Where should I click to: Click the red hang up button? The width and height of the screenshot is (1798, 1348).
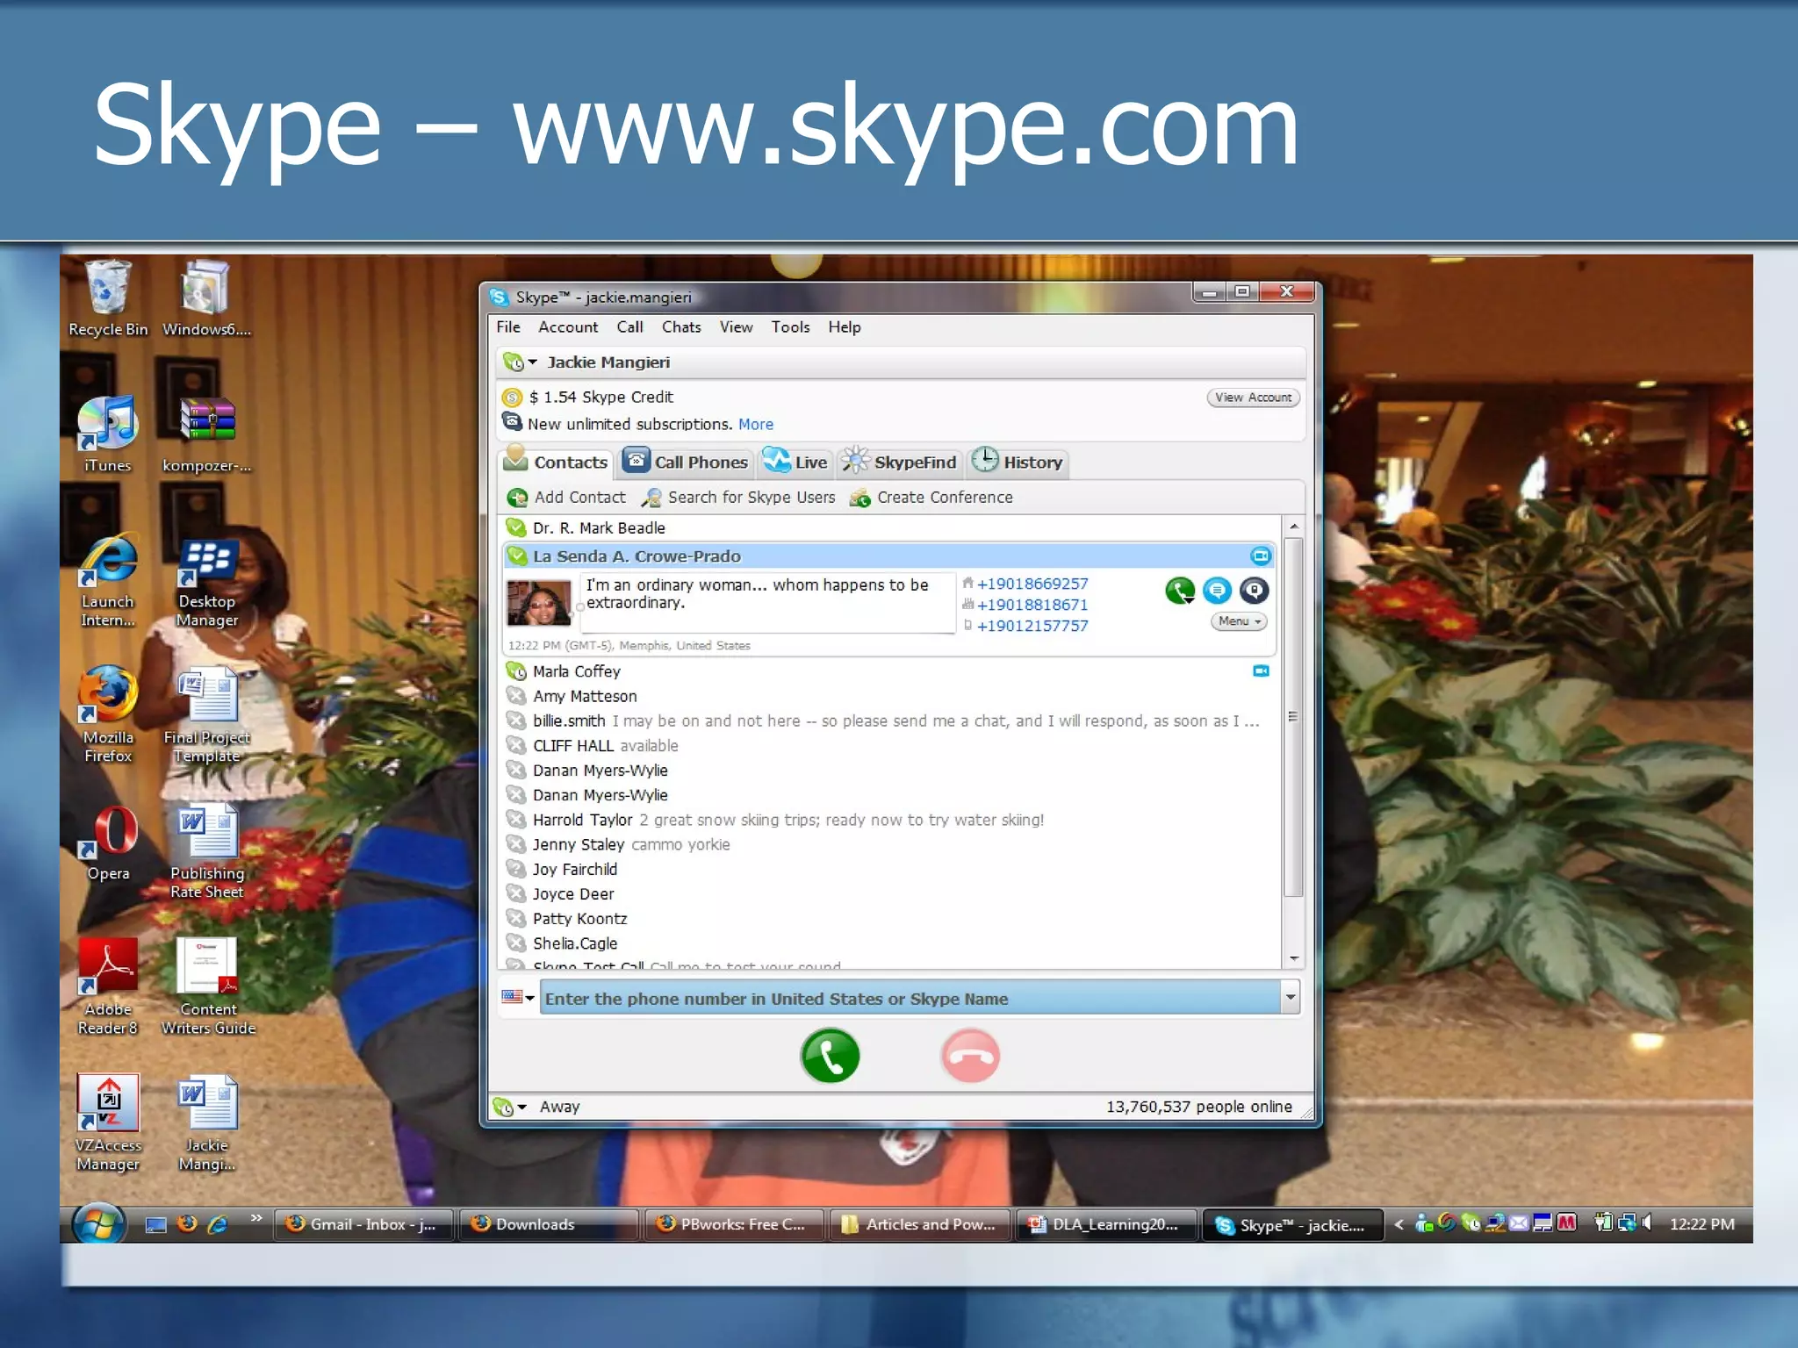(x=970, y=1056)
